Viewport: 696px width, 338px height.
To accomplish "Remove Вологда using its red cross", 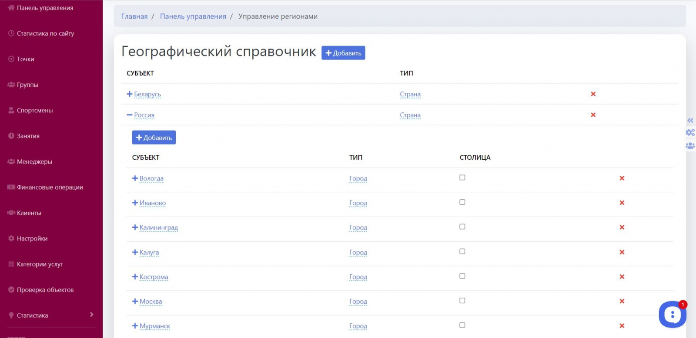I will pos(622,178).
